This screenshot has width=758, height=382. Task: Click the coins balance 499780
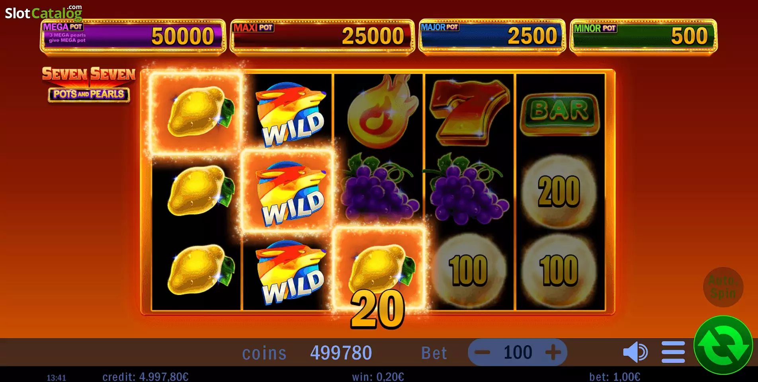coord(341,353)
